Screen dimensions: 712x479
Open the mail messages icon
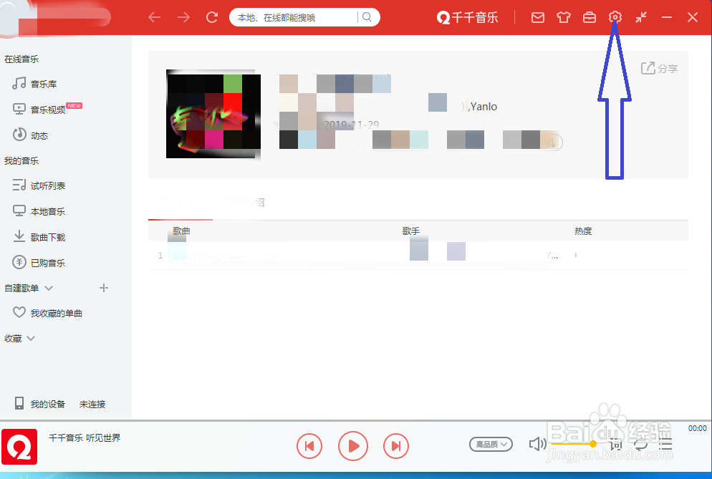click(538, 18)
